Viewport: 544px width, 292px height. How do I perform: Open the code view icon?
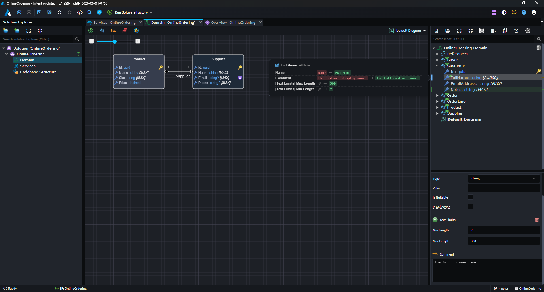tap(80, 12)
